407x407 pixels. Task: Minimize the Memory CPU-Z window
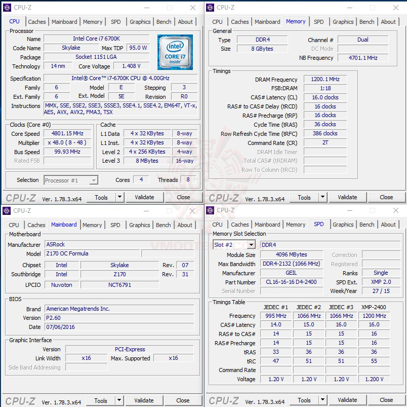pos(350,8)
